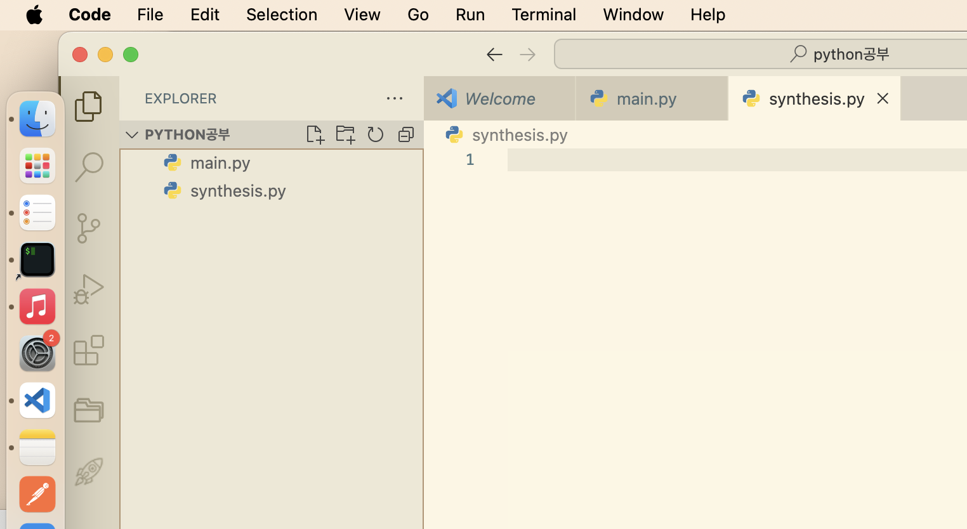Image resolution: width=967 pixels, height=529 pixels.
Task: Open the File menu
Action: [150, 15]
